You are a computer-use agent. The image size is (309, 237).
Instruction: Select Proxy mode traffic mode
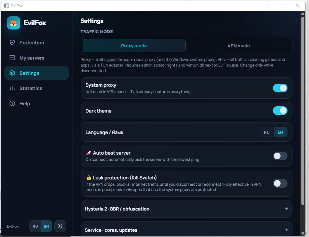[x=134, y=46]
